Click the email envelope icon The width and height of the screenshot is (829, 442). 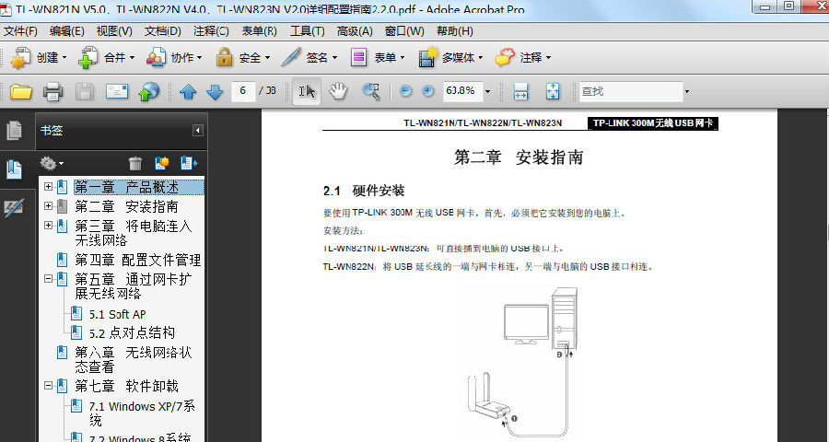coord(117,91)
